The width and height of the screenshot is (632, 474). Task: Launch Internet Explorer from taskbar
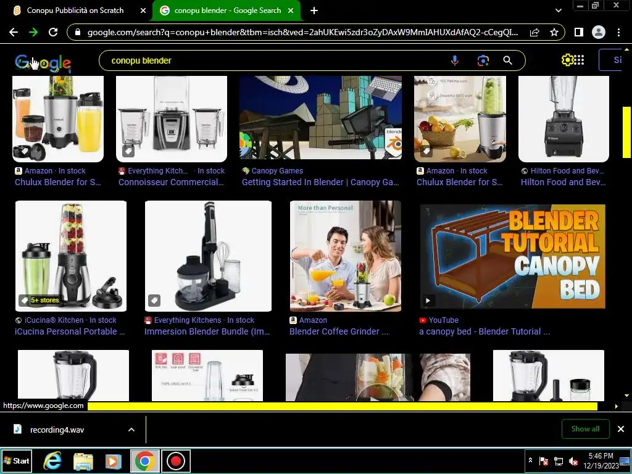(53, 460)
